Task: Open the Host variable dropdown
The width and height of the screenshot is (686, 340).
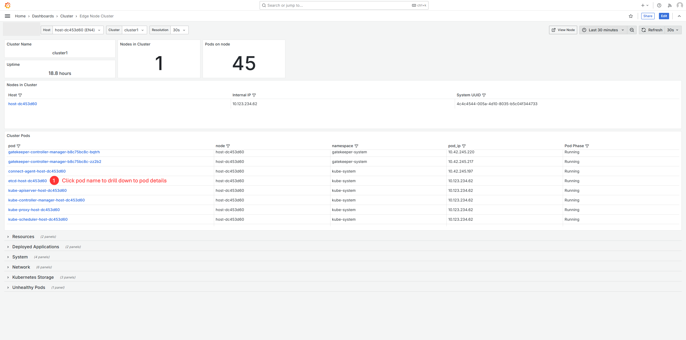Action: (x=78, y=30)
